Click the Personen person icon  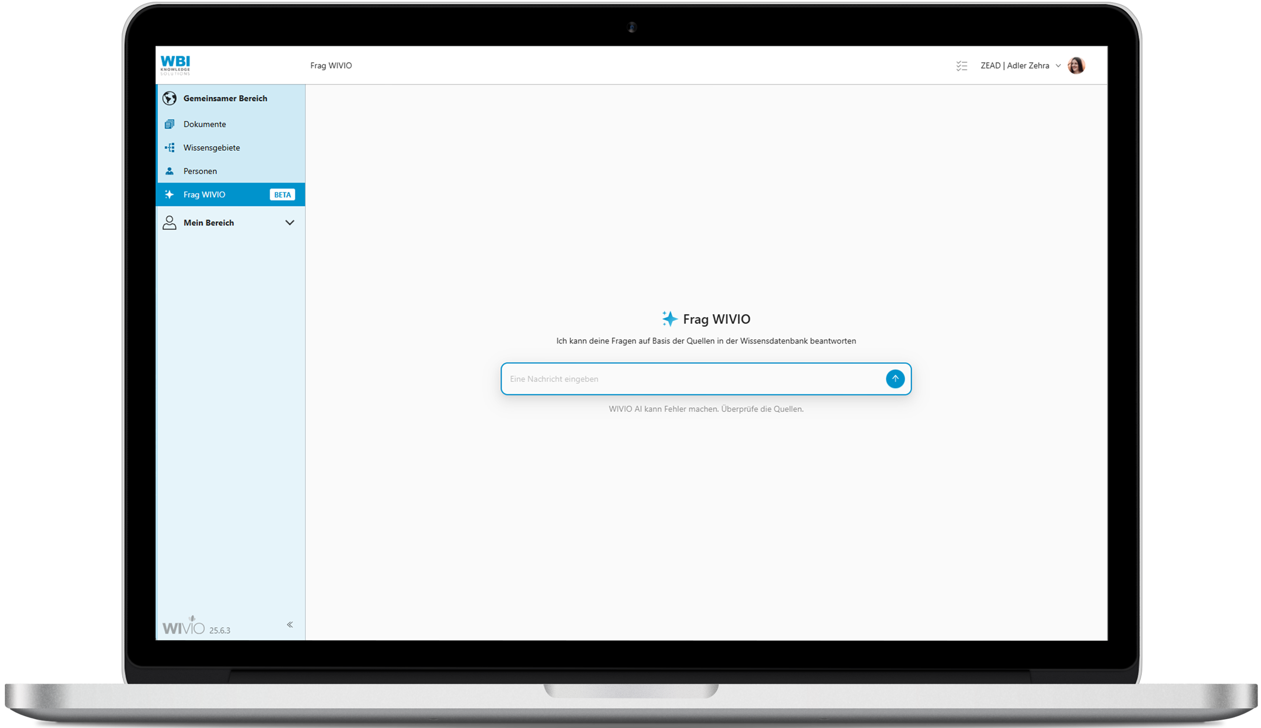click(169, 171)
